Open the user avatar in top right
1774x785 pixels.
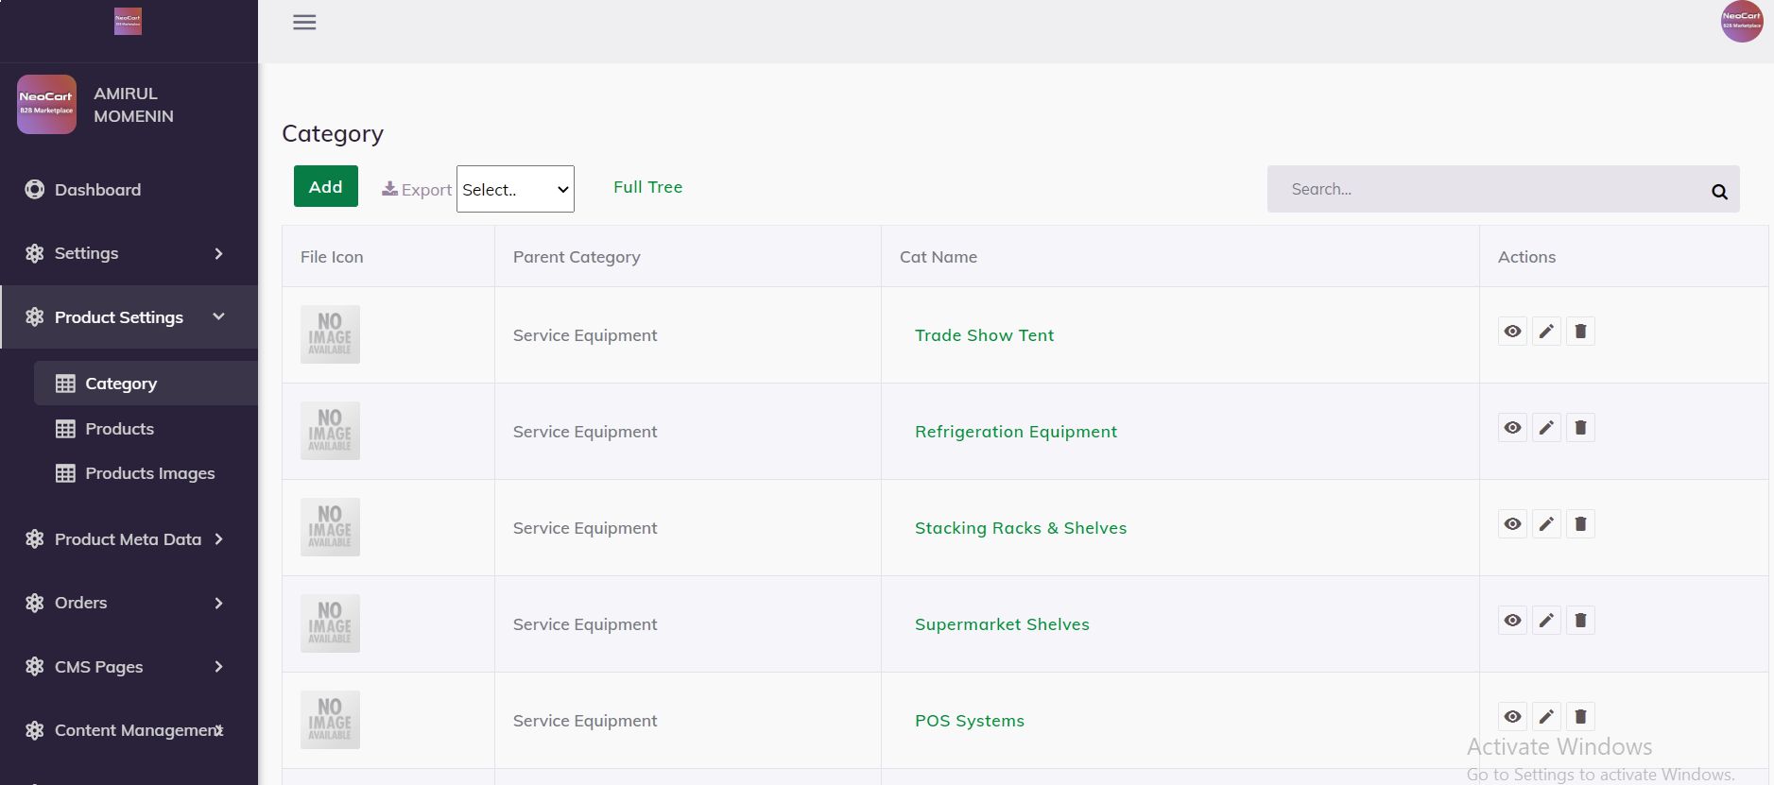1741,22
